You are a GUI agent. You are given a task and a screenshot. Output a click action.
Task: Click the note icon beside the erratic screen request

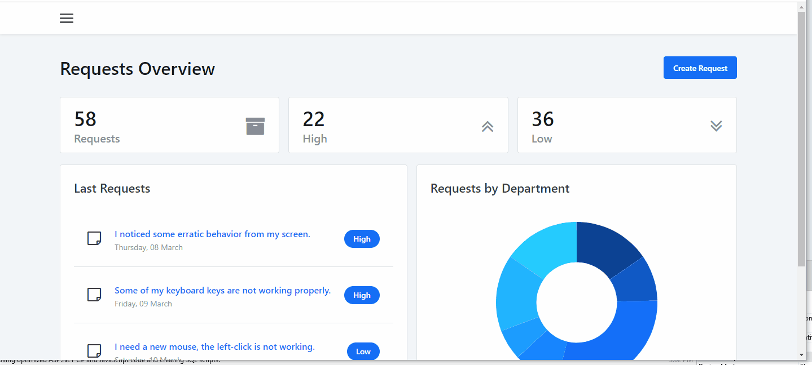tap(94, 238)
